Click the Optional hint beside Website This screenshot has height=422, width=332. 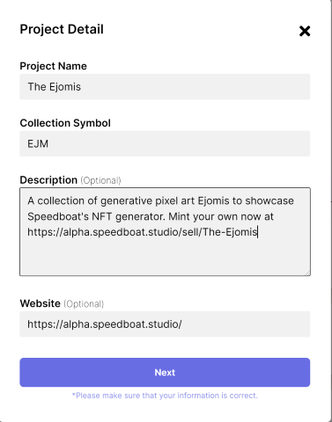pos(84,304)
